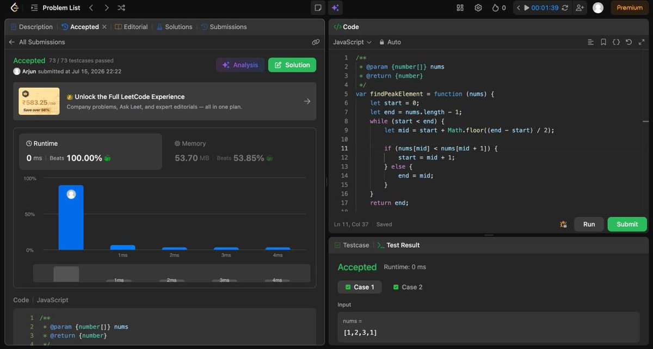Switch to the Testcase tab
The height and width of the screenshot is (349, 653).
352,245
